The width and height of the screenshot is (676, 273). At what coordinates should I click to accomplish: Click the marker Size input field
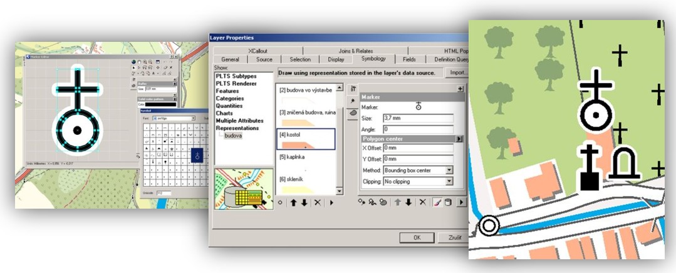click(418, 118)
